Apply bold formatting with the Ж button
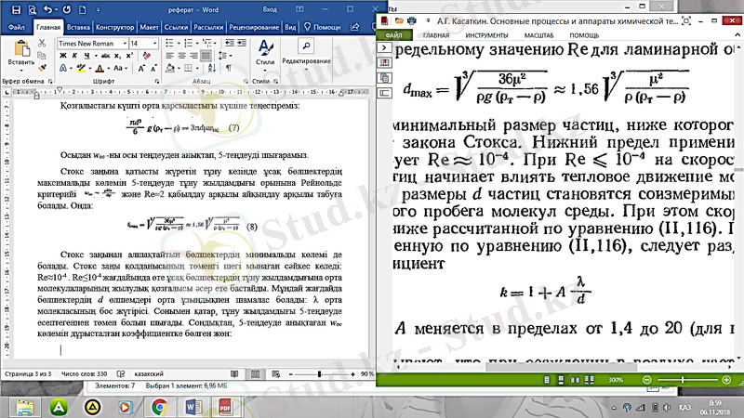Image resolution: width=744 pixels, height=418 pixels. coord(61,58)
